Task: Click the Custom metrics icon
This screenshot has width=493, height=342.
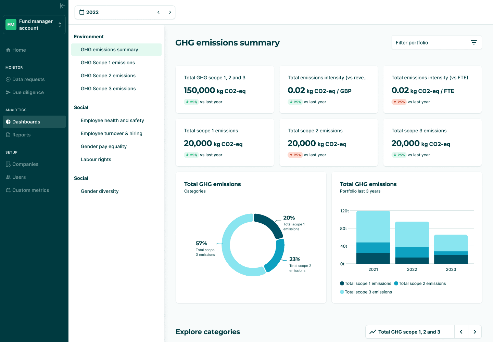Action: pyautogui.click(x=8, y=190)
